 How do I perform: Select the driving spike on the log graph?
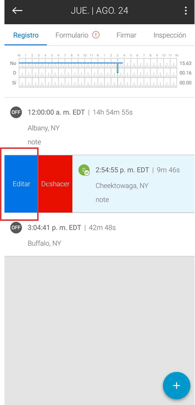click(x=118, y=68)
